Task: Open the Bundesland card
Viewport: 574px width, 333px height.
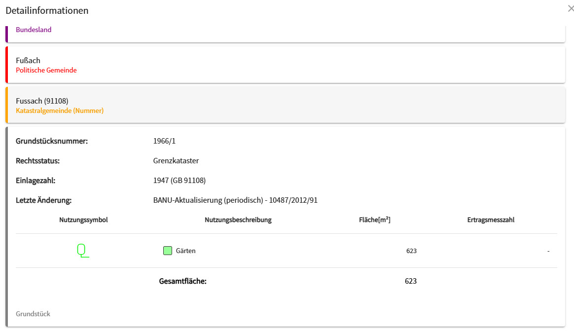Action: [286, 34]
